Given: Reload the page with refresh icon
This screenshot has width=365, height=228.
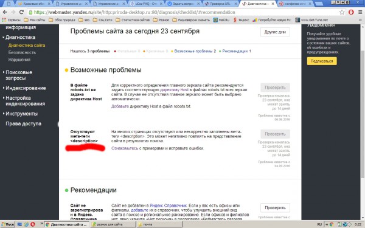Looking at the screenshot, I should 21,12.
